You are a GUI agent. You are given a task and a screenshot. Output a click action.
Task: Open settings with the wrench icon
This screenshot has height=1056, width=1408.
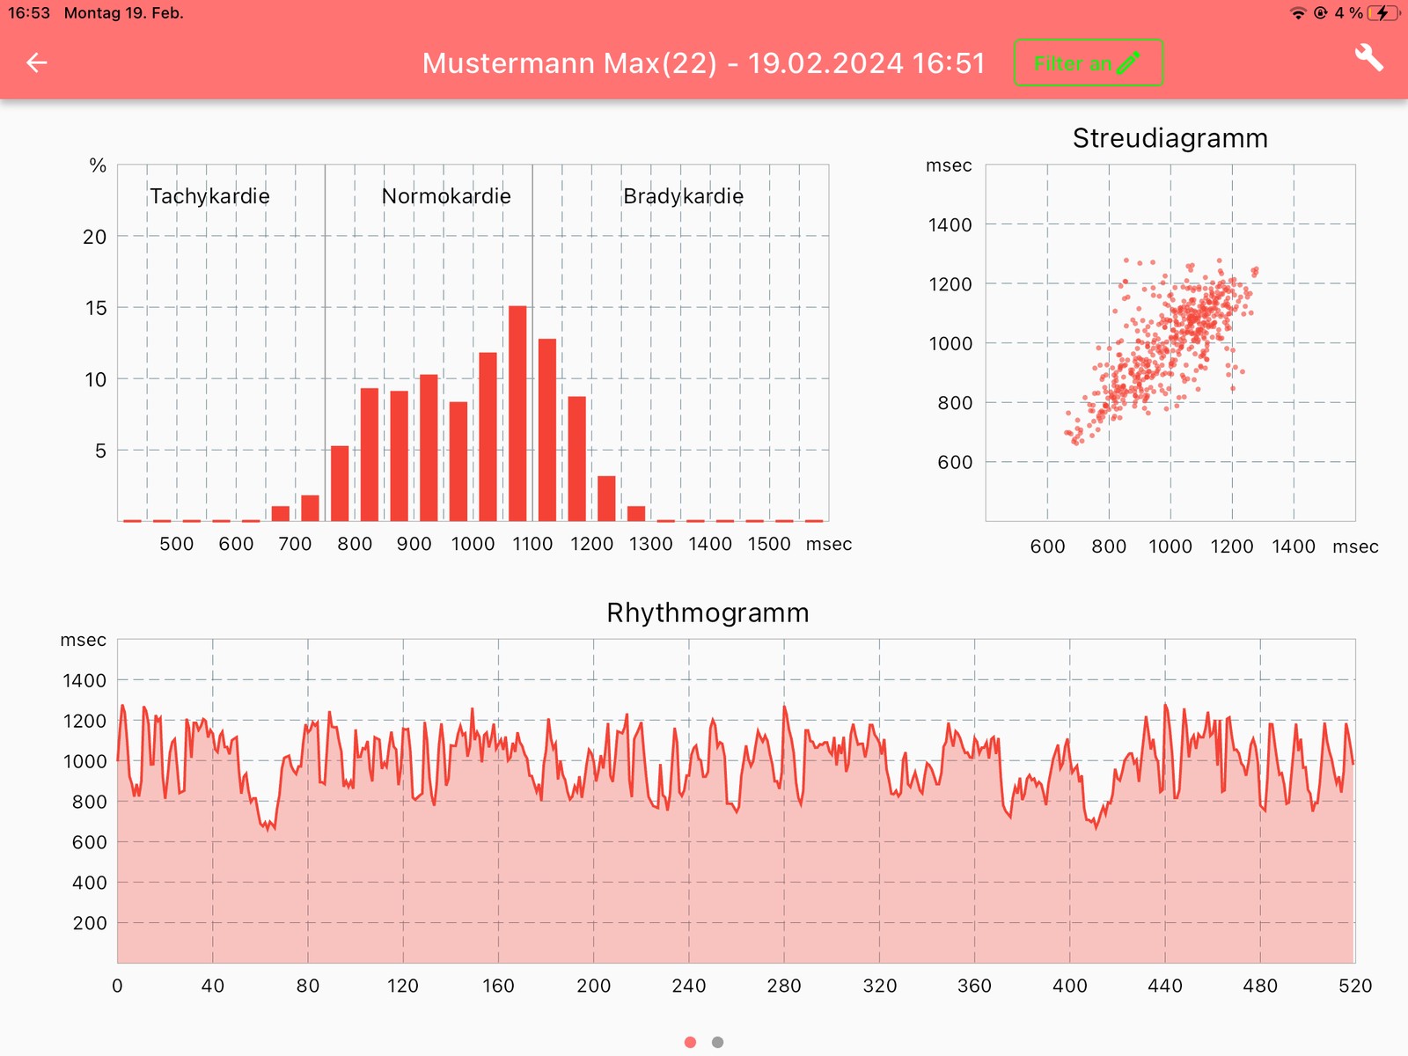[1369, 58]
